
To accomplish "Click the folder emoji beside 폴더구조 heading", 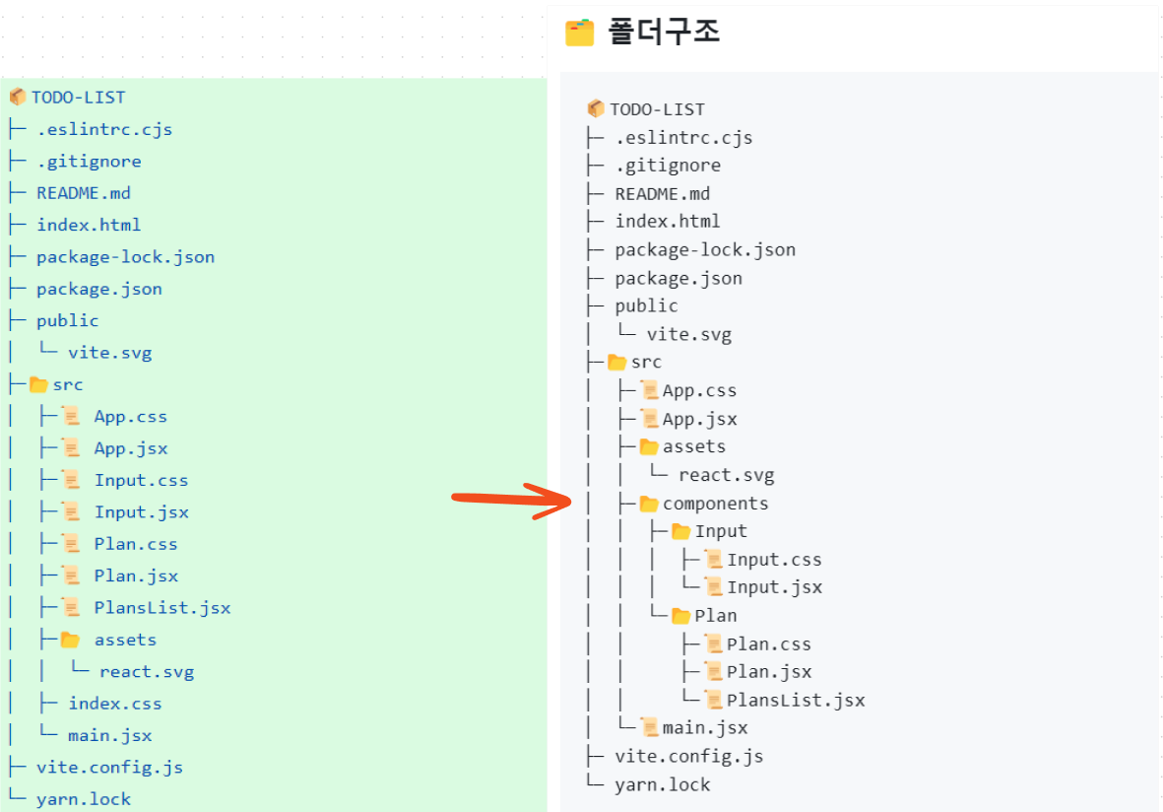I will tap(579, 33).
